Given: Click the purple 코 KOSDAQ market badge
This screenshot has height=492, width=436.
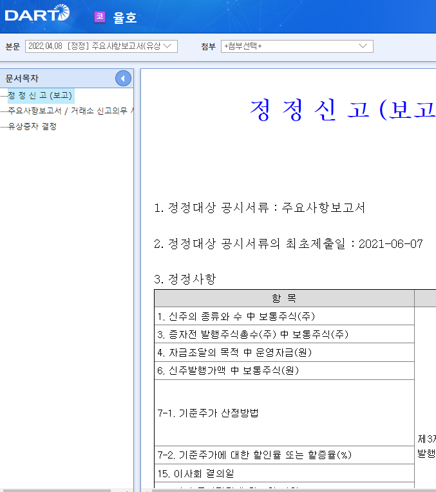Looking at the screenshot, I should pos(100,17).
